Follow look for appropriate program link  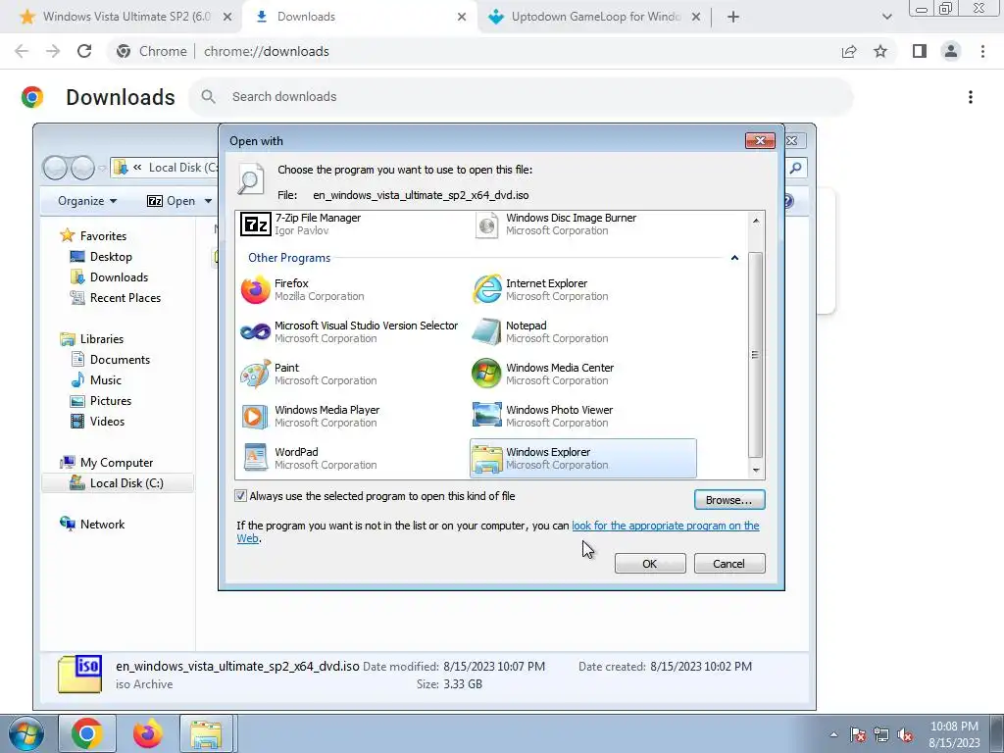666,526
